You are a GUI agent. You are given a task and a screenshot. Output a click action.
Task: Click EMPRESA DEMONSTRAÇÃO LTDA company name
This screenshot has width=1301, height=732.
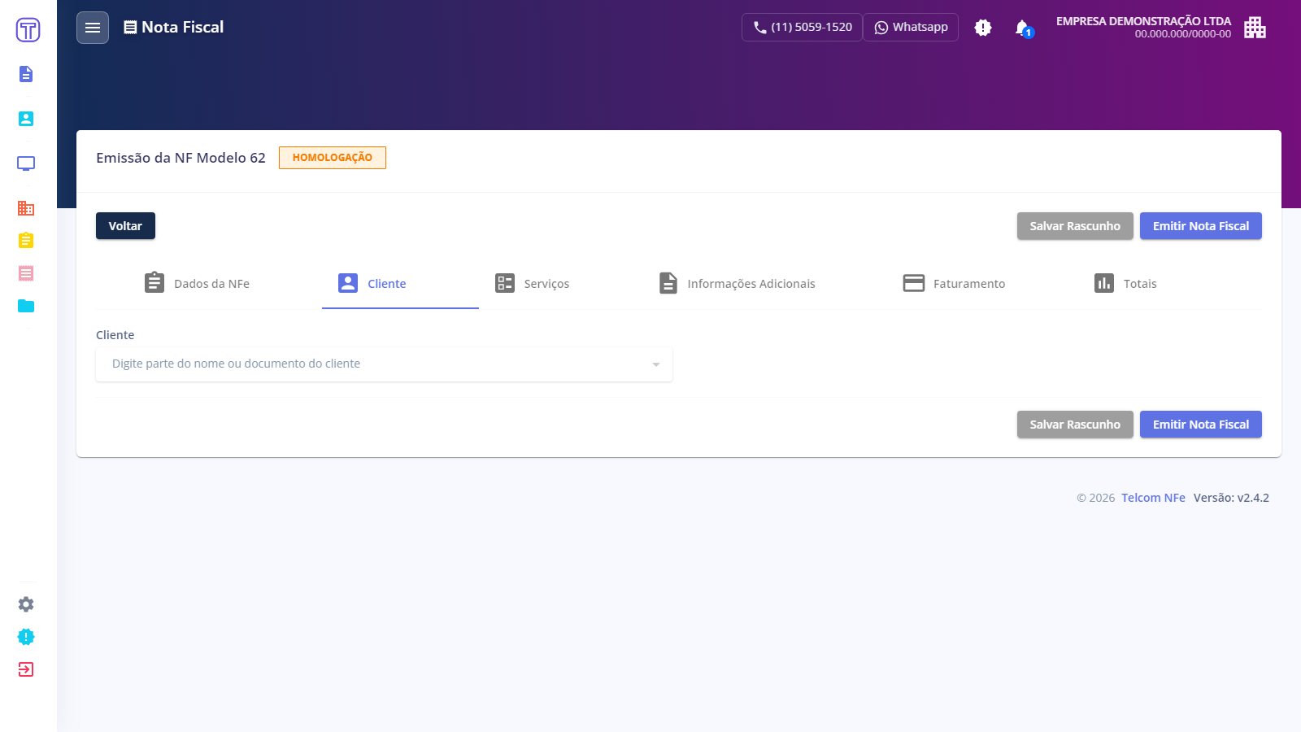(1143, 21)
